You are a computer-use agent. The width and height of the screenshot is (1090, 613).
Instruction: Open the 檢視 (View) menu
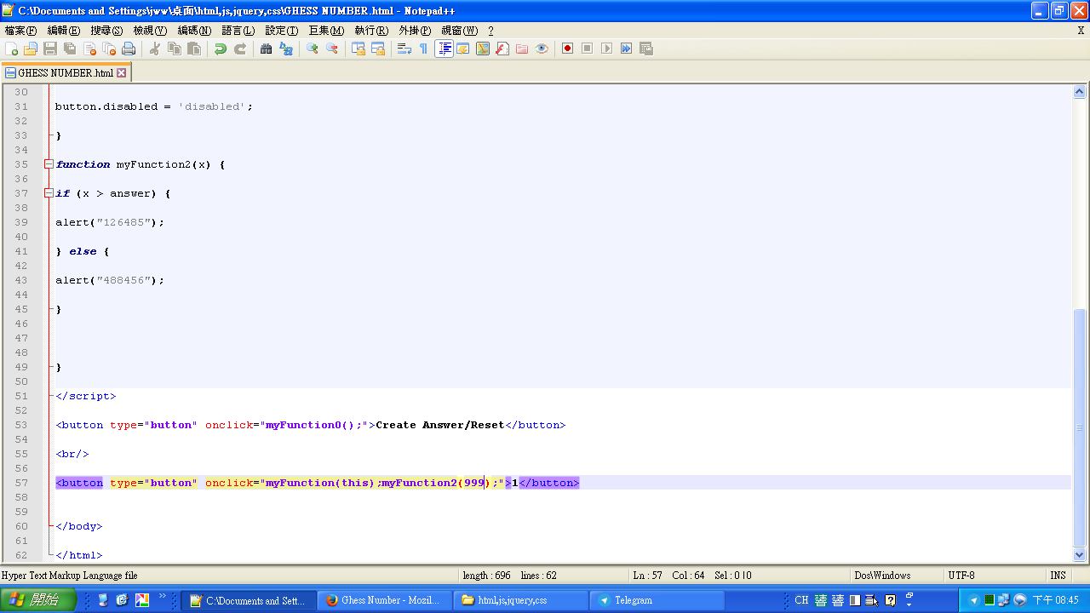point(150,31)
